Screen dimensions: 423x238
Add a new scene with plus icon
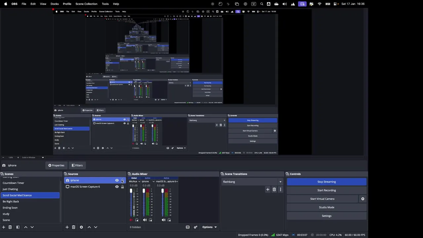point(4,227)
